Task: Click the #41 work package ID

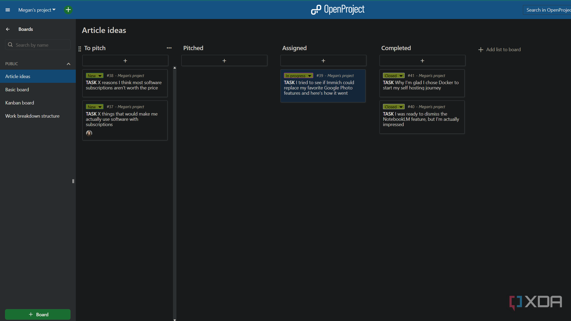Action: point(411,76)
